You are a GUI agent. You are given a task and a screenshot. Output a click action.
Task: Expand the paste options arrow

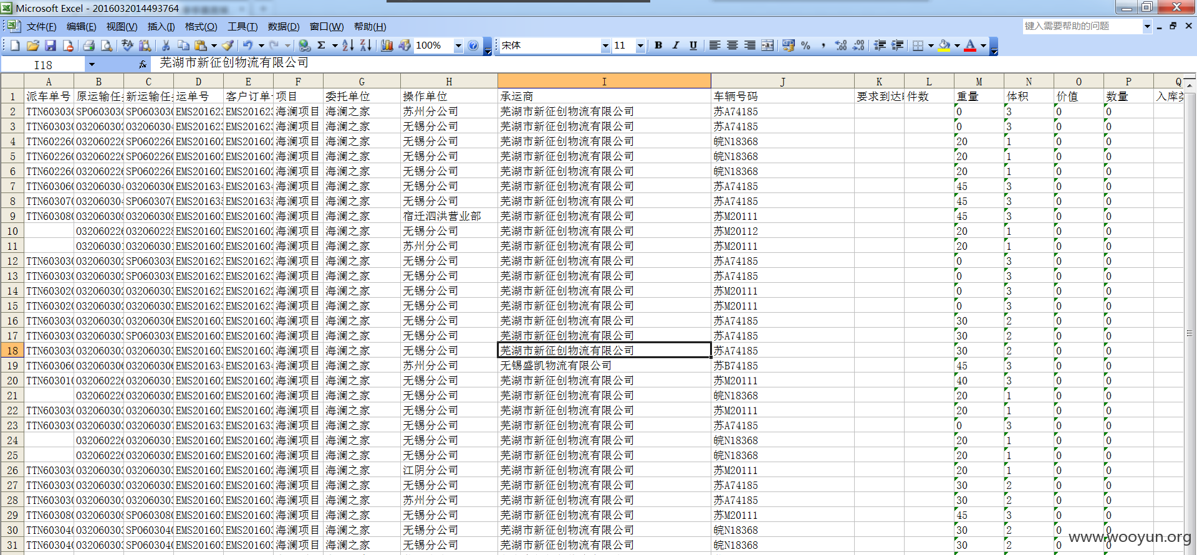pos(214,45)
